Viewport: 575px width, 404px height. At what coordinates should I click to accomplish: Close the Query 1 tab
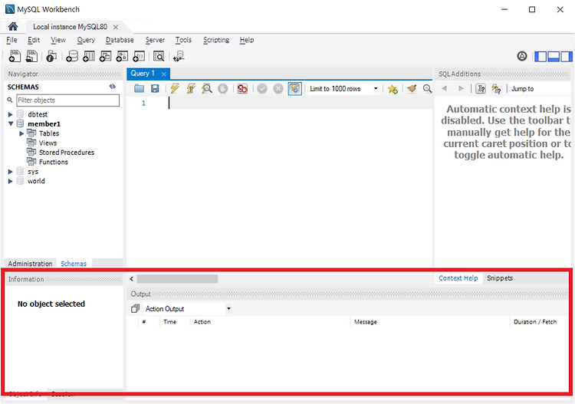tap(164, 74)
